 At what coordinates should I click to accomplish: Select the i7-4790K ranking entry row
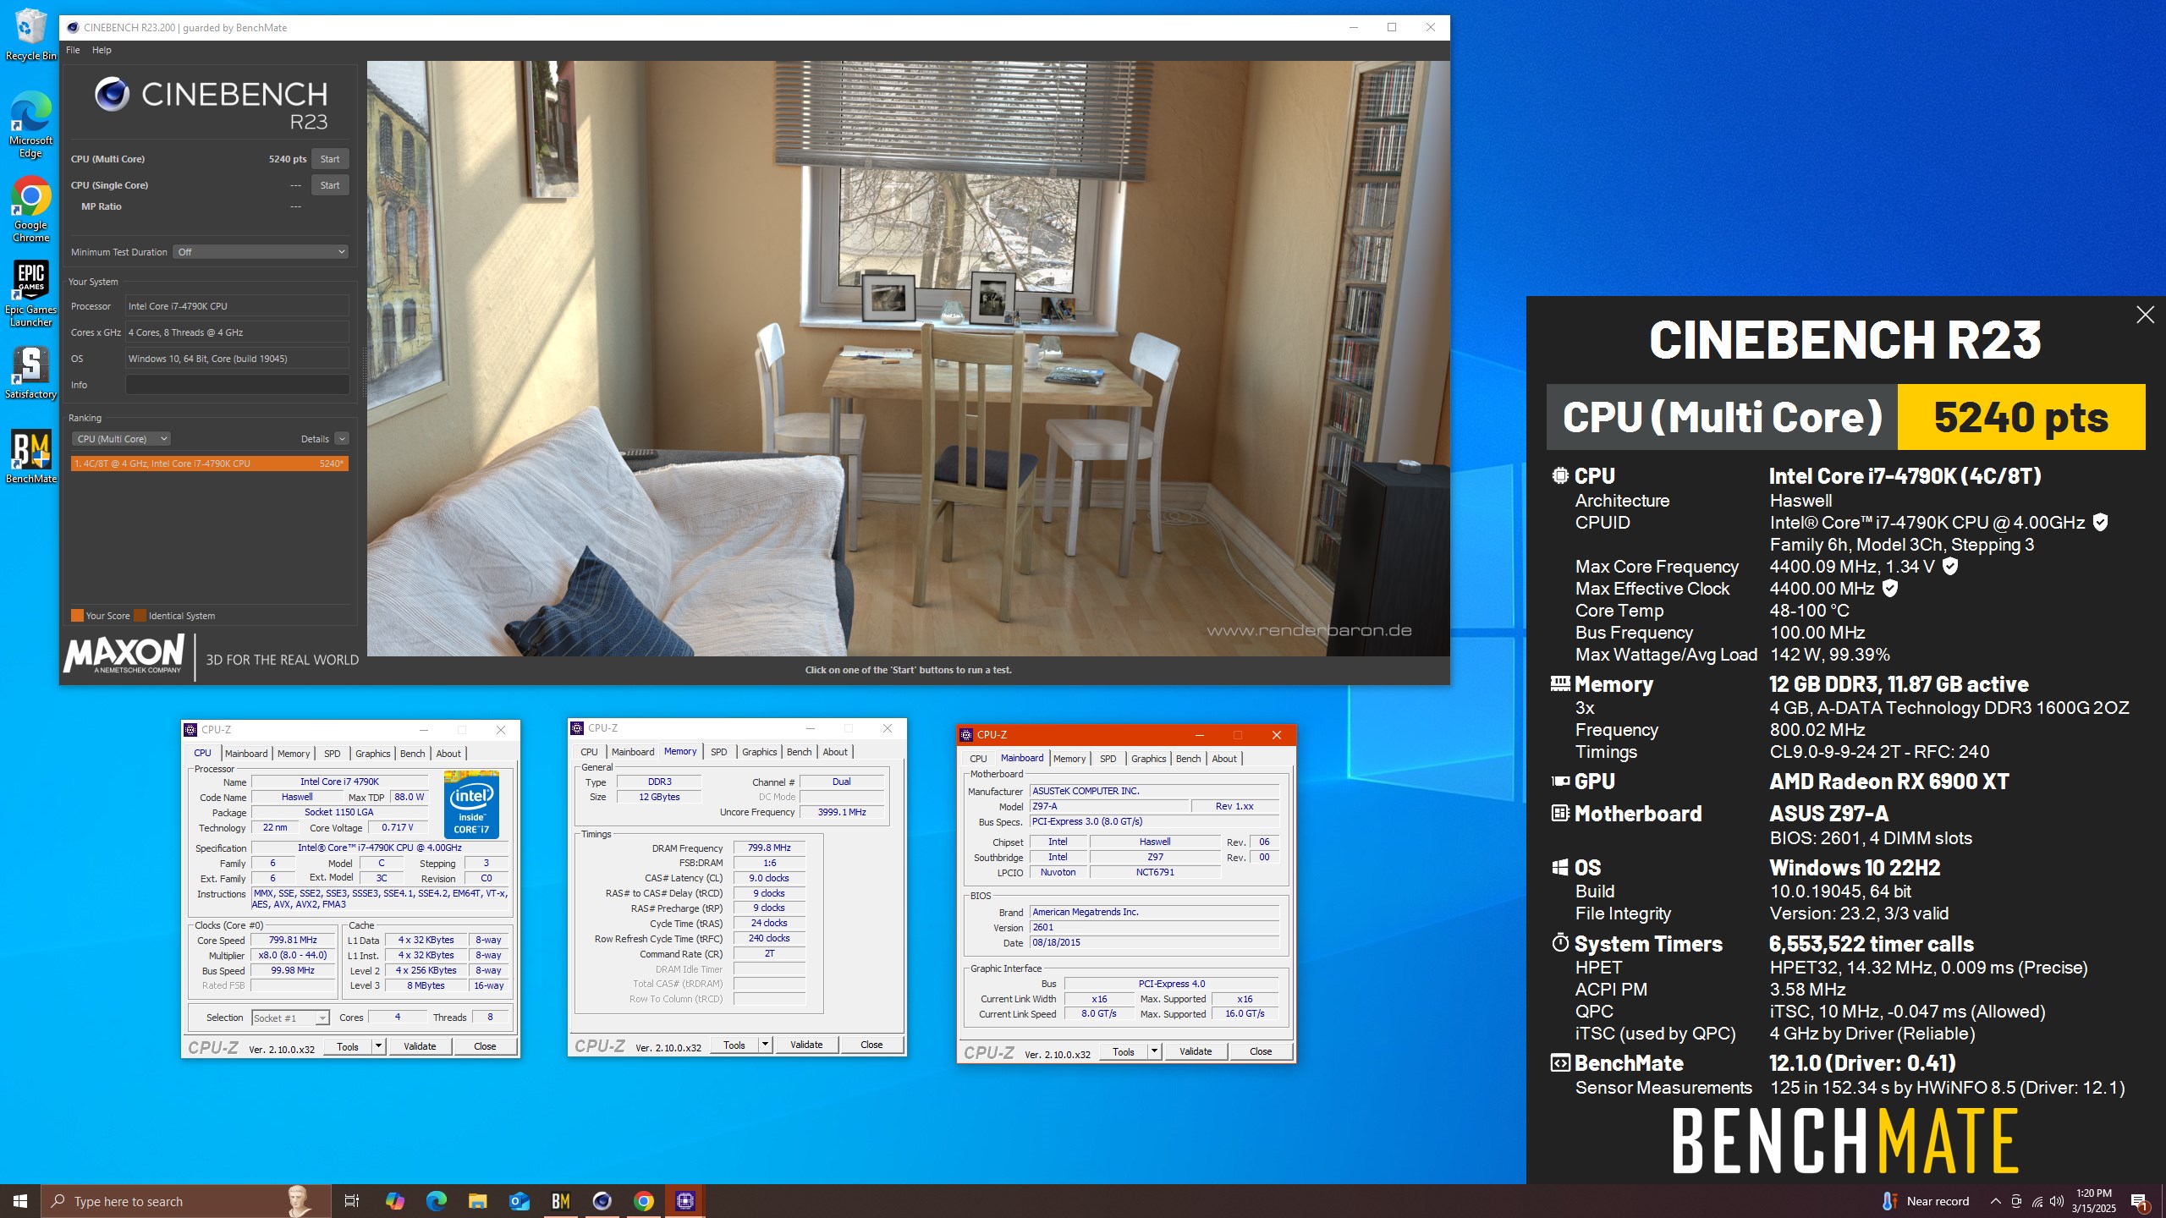tap(210, 464)
